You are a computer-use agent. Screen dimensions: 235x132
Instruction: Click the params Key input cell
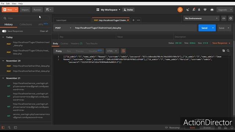[87, 37]
